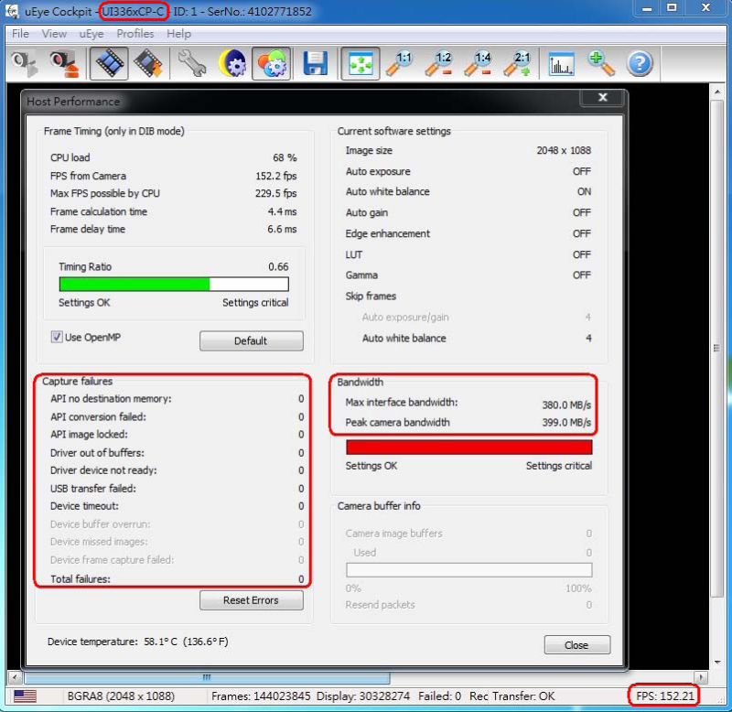Click the vertical scrollbar up arrow
The image size is (732, 712).
pyautogui.click(x=717, y=92)
